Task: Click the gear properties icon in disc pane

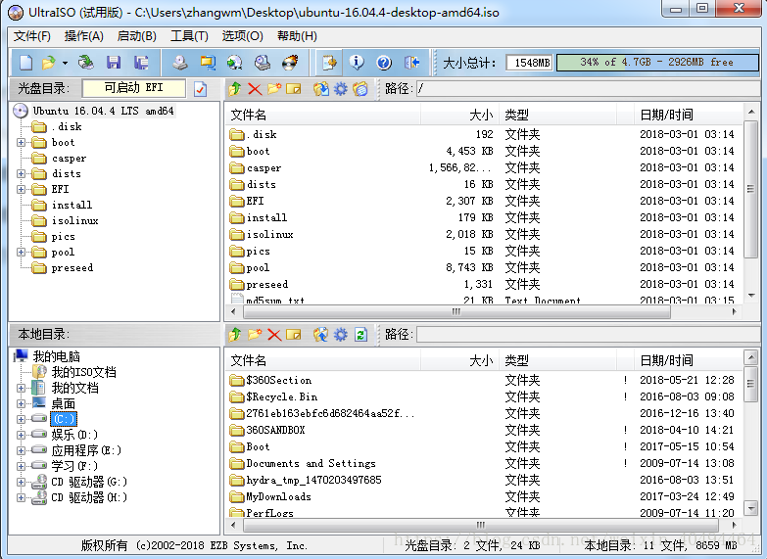Action: coord(341,89)
